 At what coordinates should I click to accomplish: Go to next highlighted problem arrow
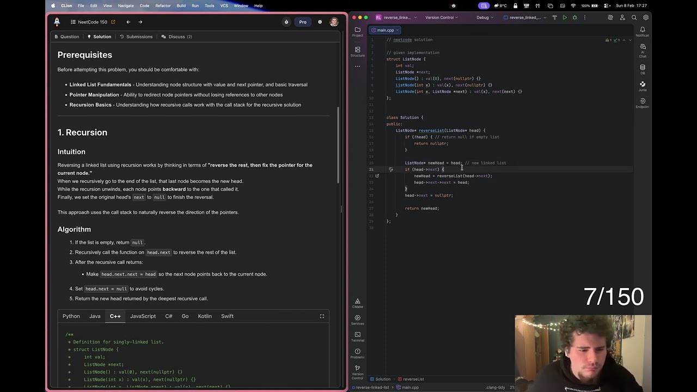coord(630,40)
